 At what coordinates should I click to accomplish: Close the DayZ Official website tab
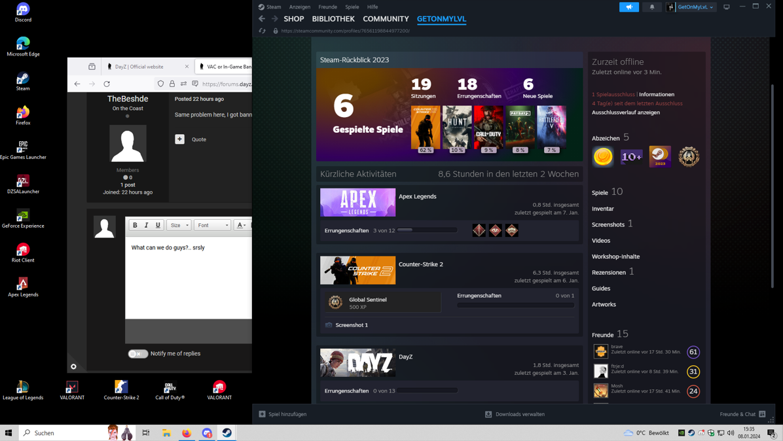(x=187, y=66)
